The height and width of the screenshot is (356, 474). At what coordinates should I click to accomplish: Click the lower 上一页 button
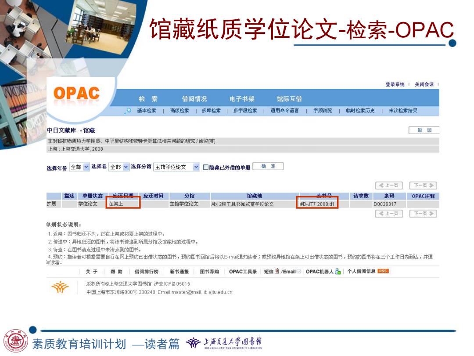tap(389, 214)
